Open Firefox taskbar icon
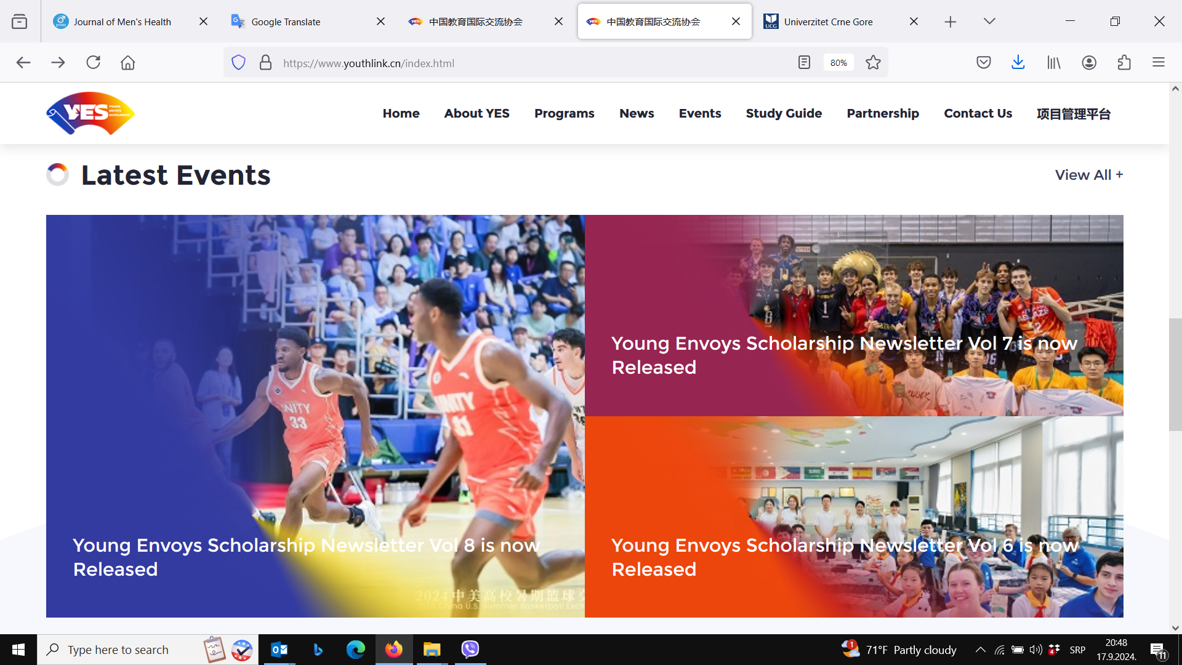Image resolution: width=1182 pixels, height=665 pixels. [394, 650]
